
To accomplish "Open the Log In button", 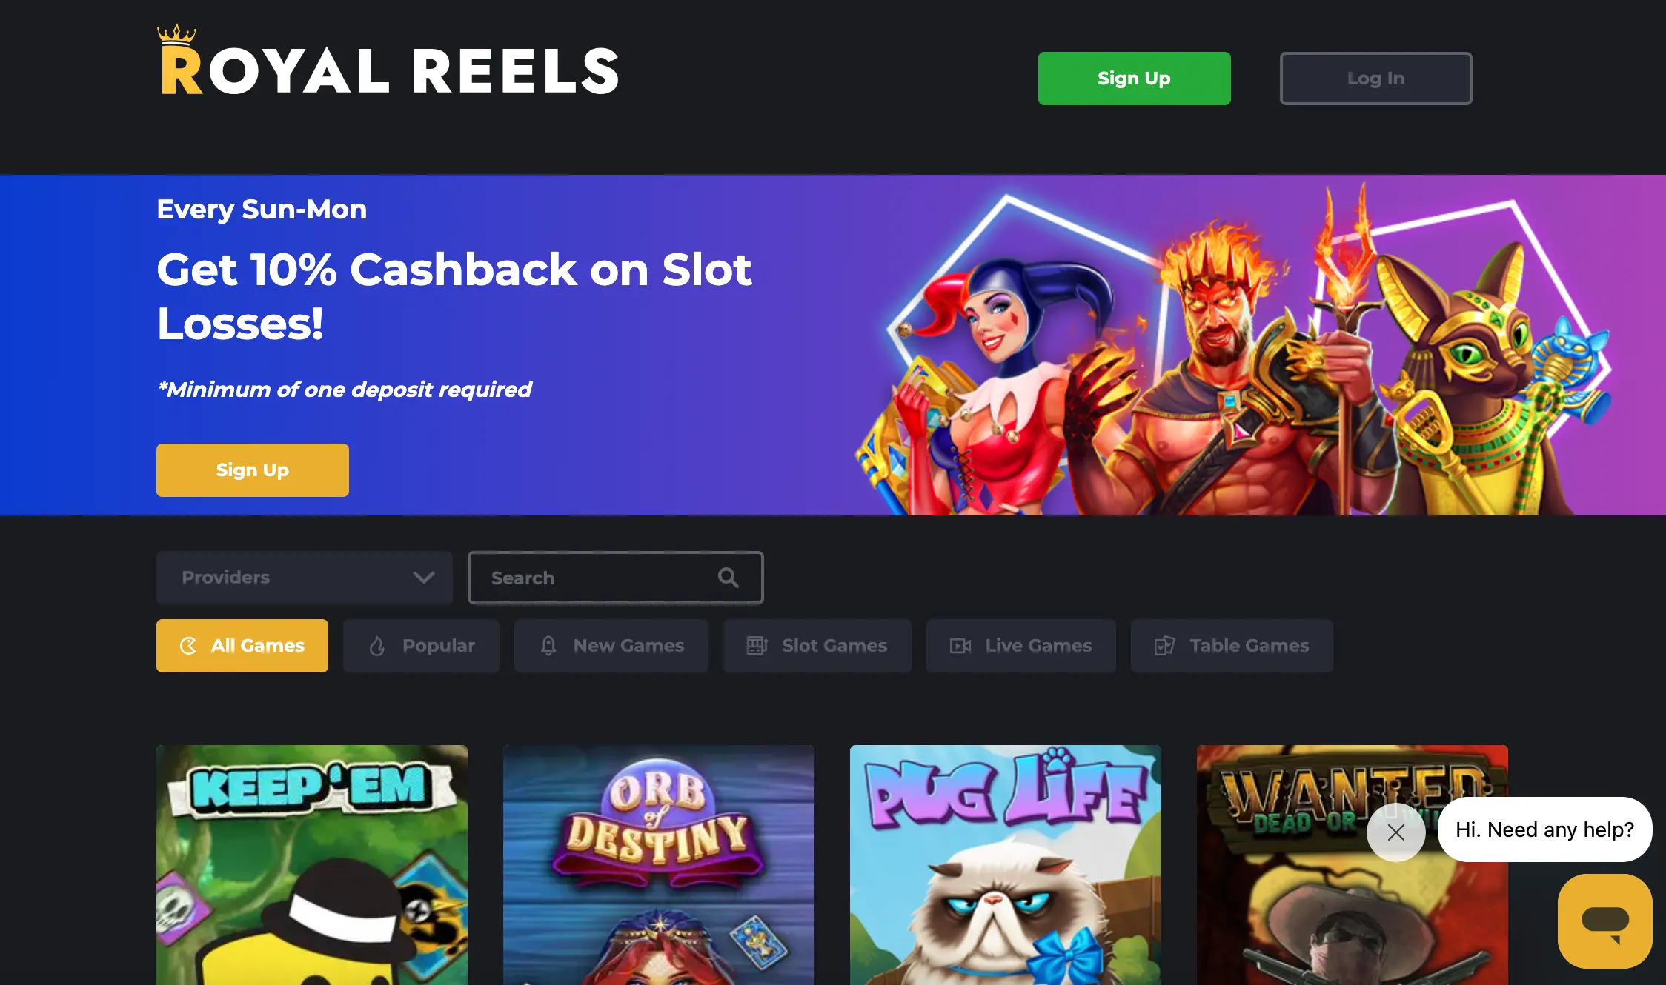I will pyautogui.click(x=1375, y=79).
